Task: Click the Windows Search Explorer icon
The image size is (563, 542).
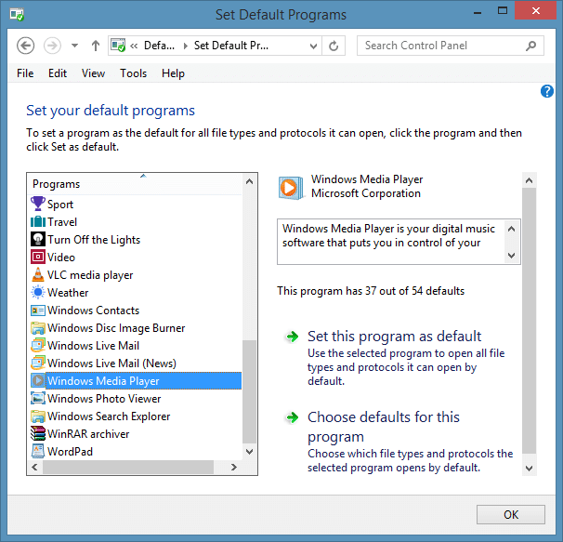Action: 38,416
